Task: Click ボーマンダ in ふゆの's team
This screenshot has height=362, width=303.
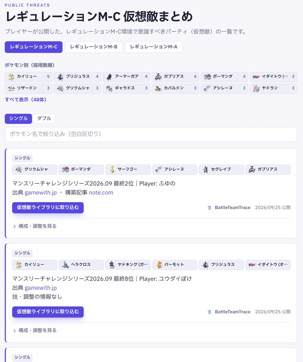Action: point(81,170)
